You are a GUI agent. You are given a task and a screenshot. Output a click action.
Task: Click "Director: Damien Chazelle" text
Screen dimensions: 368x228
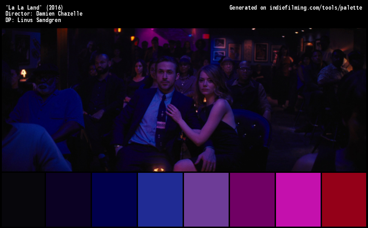pos(44,14)
